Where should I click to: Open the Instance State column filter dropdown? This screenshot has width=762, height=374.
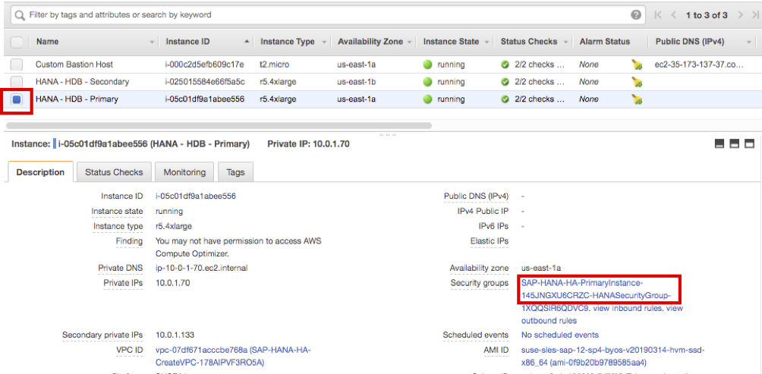point(488,42)
